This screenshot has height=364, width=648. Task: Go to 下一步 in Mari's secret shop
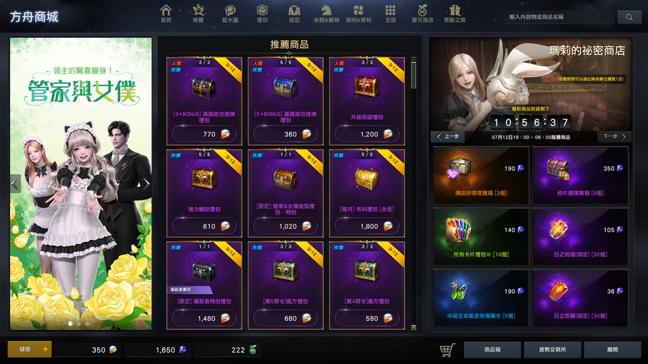[x=614, y=137]
